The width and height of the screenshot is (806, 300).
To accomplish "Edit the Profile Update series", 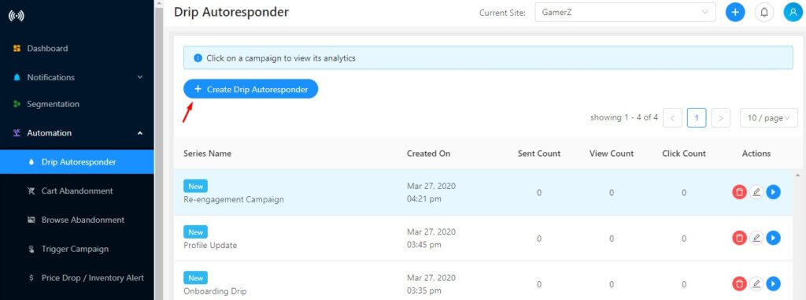I will (x=756, y=238).
